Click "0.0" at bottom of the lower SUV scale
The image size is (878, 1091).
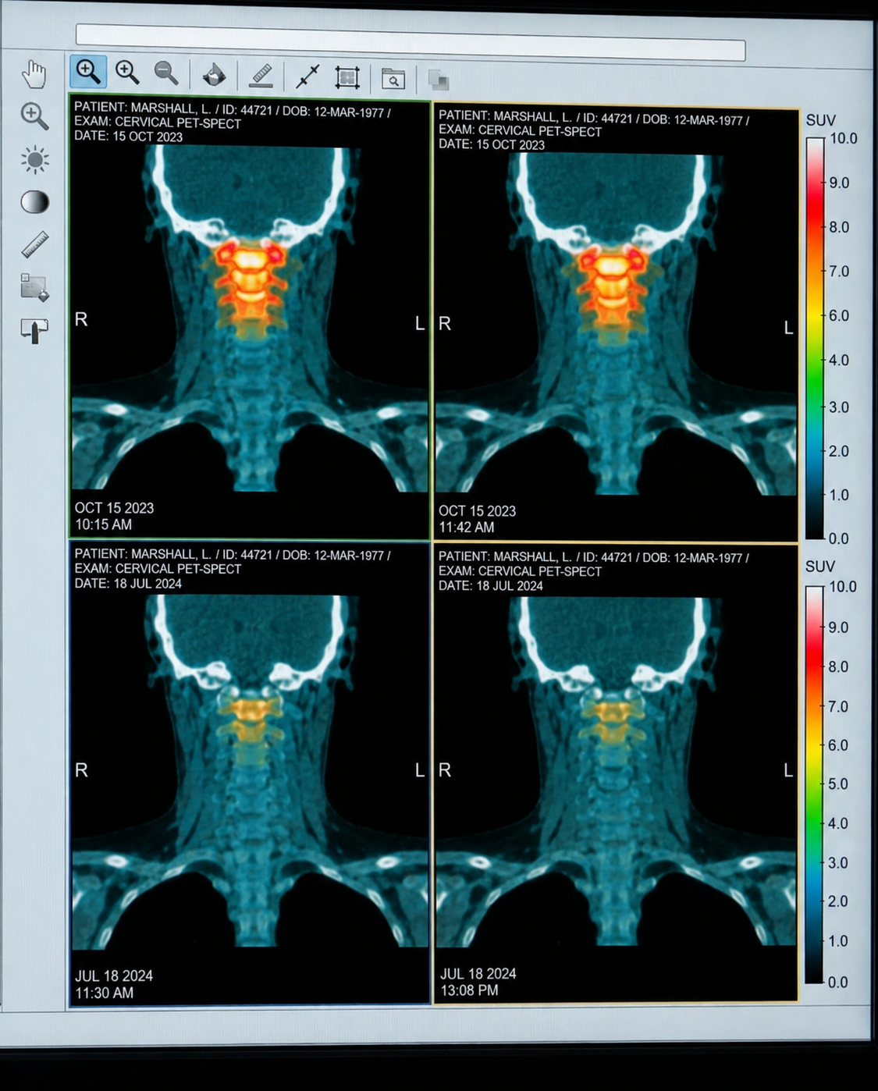pos(837,983)
